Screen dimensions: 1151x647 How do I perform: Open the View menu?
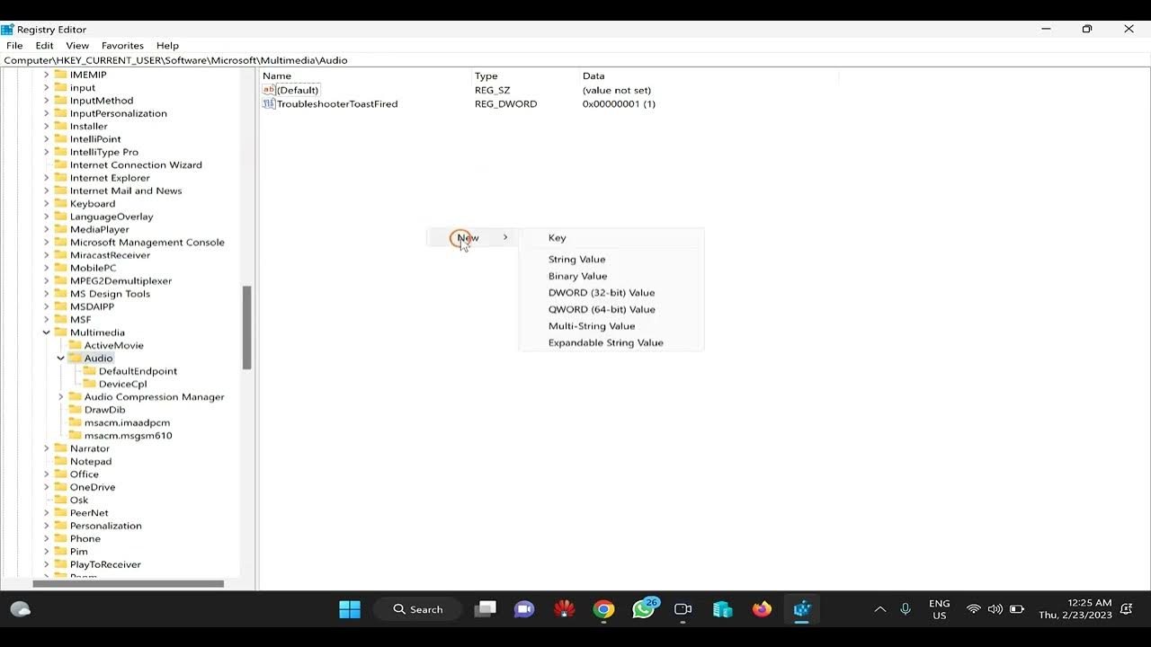77,45
